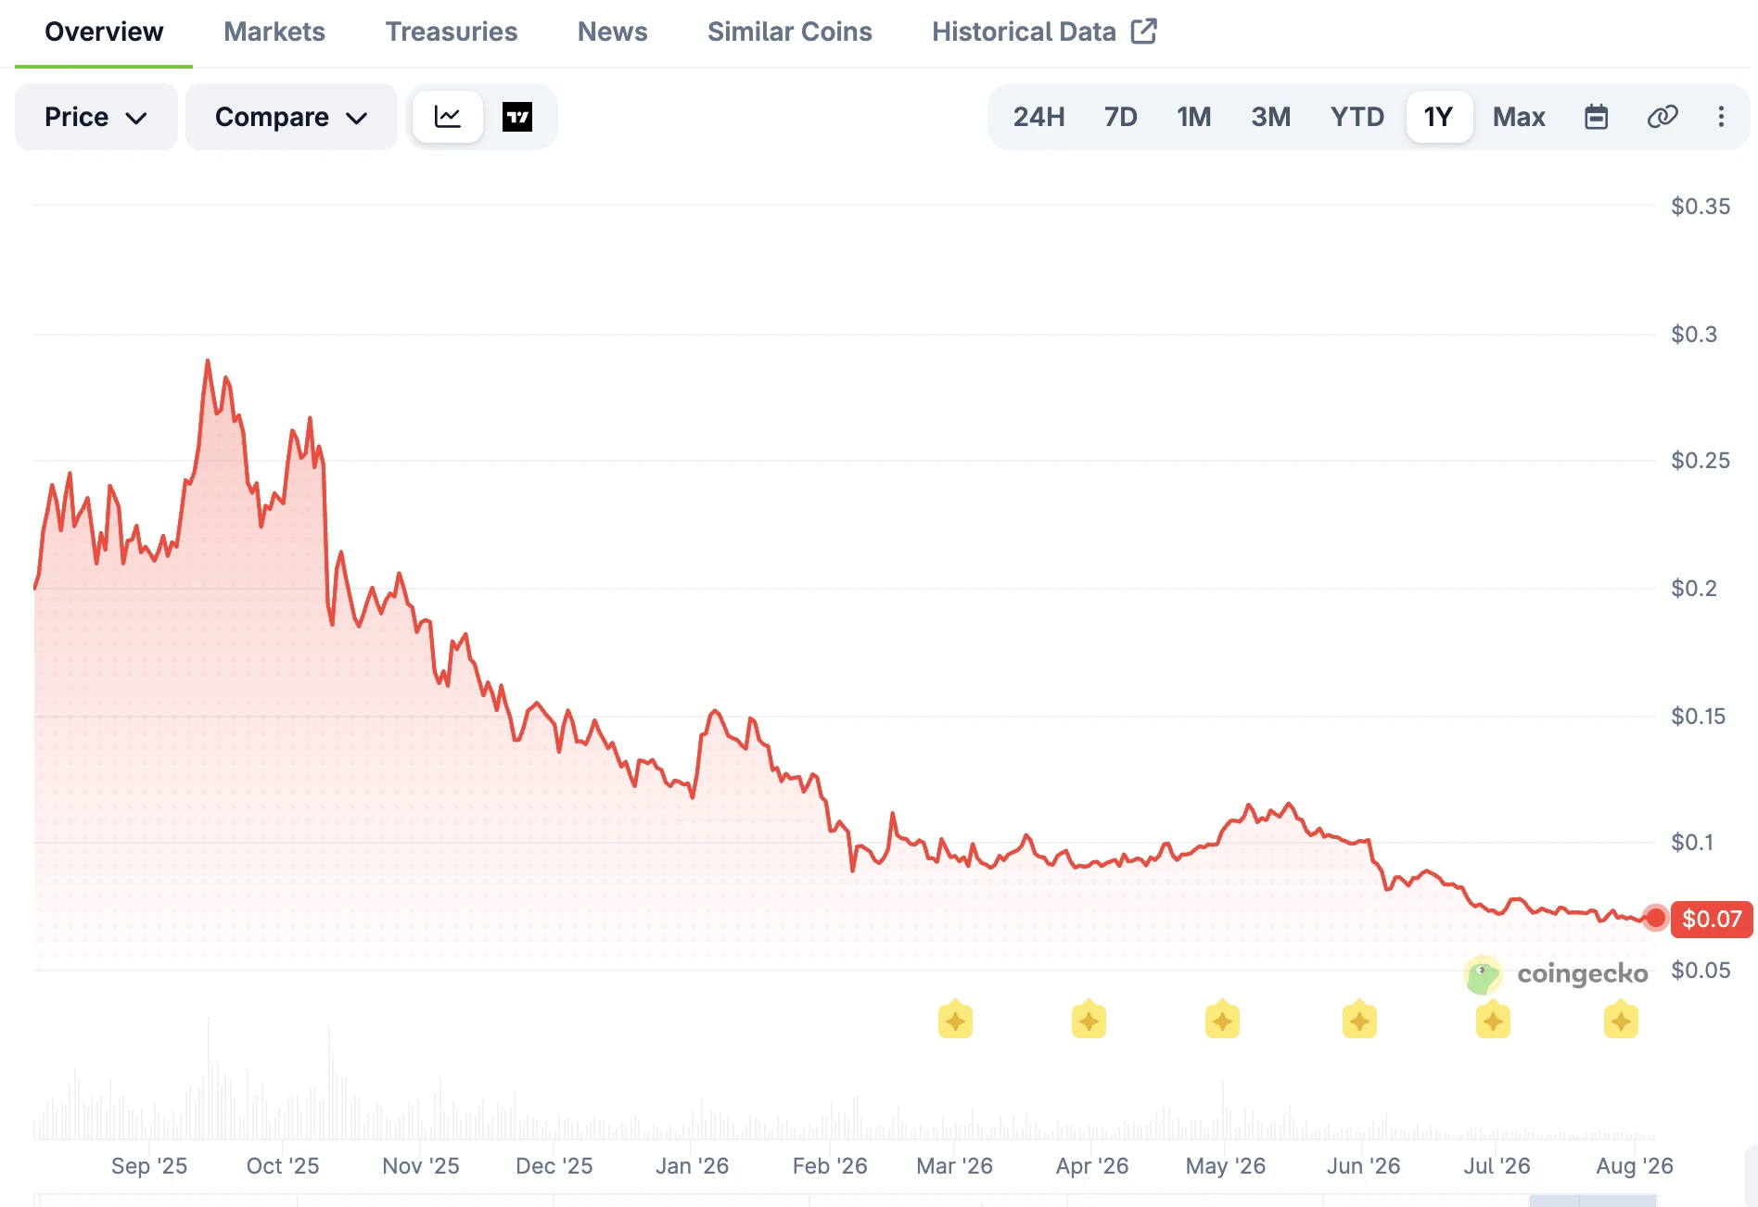Click the Aug '26 axis label
The image size is (1758, 1207).
1635,1166
